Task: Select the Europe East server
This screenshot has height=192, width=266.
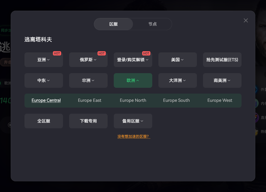Action: 90,100
